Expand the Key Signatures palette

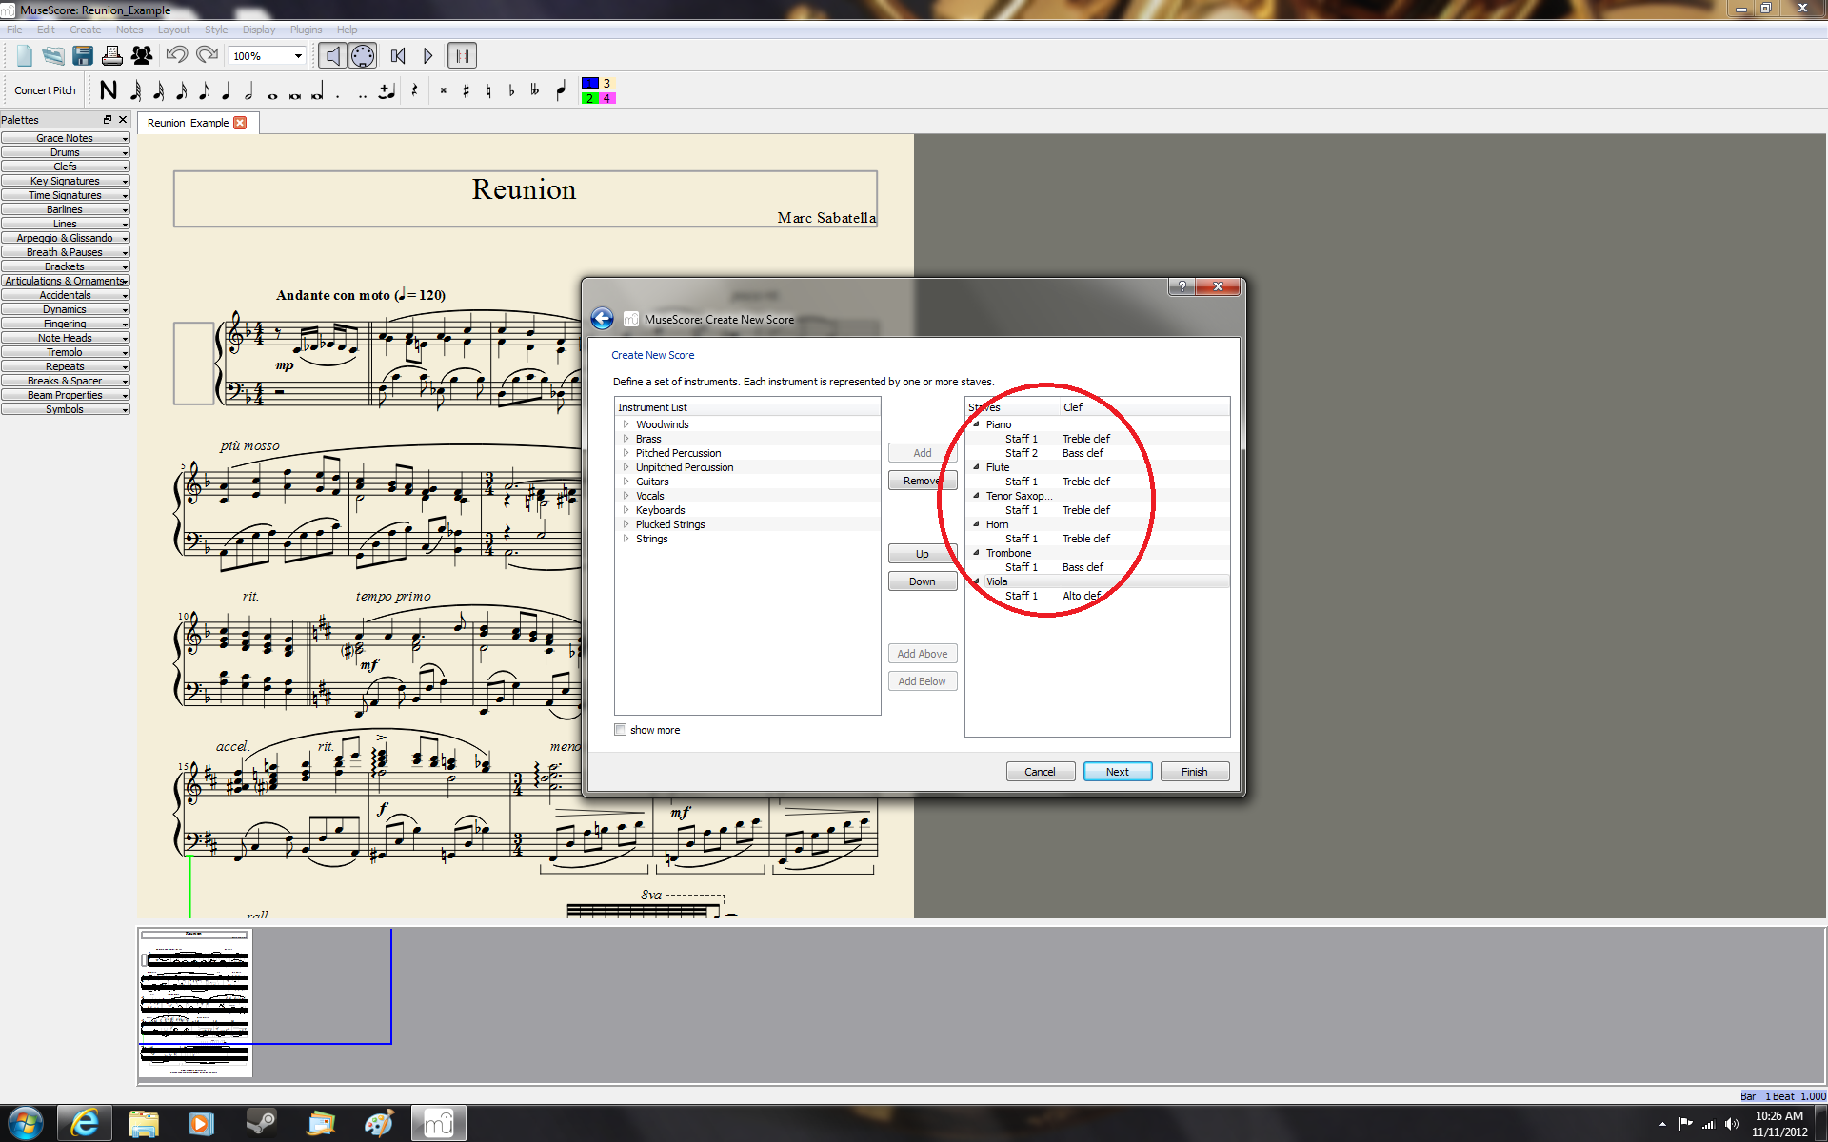[66, 181]
